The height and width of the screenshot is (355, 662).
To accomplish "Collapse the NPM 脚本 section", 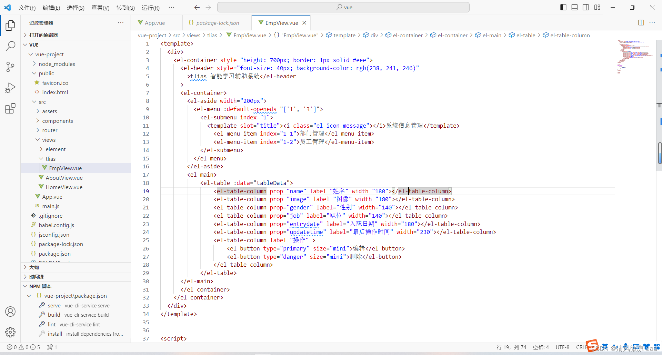I will pyautogui.click(x=76, y=286).
